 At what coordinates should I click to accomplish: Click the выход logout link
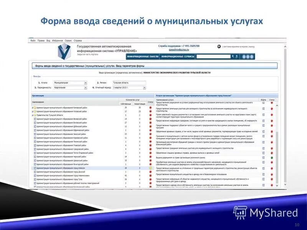click(251, 47)
